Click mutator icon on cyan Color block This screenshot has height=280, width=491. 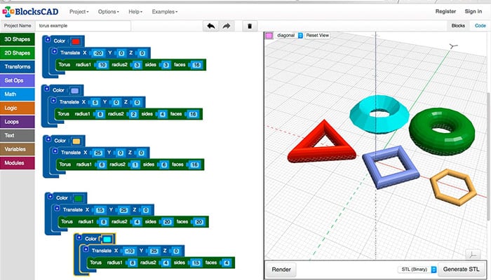point(79,237)
